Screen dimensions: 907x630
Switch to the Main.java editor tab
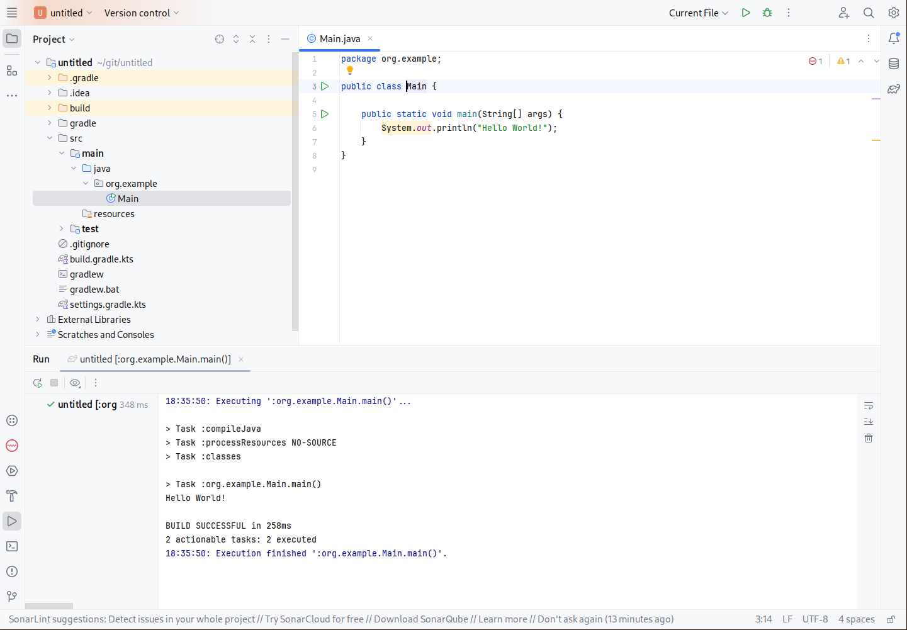(339, 38)
